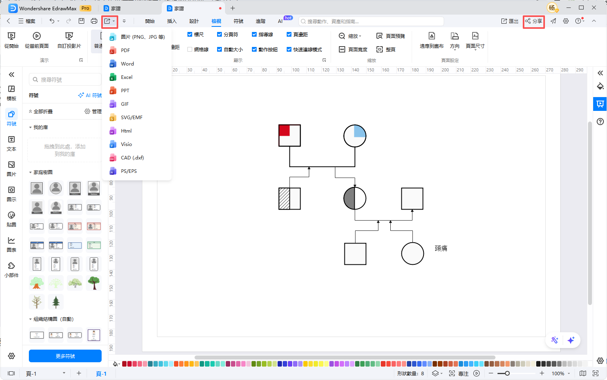The image size is (607, 380).
Task: Click the 分享 share button
Action: [533, 21]
